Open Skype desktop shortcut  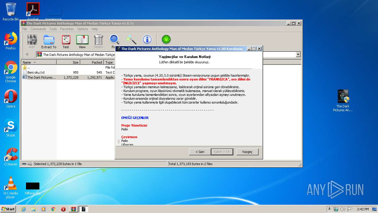pos(11,128)
